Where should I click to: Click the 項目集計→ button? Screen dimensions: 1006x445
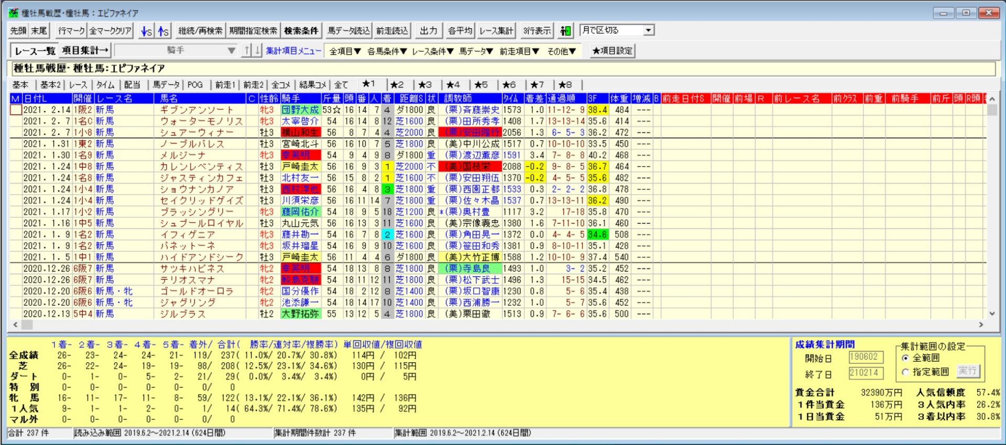point(85,51)
